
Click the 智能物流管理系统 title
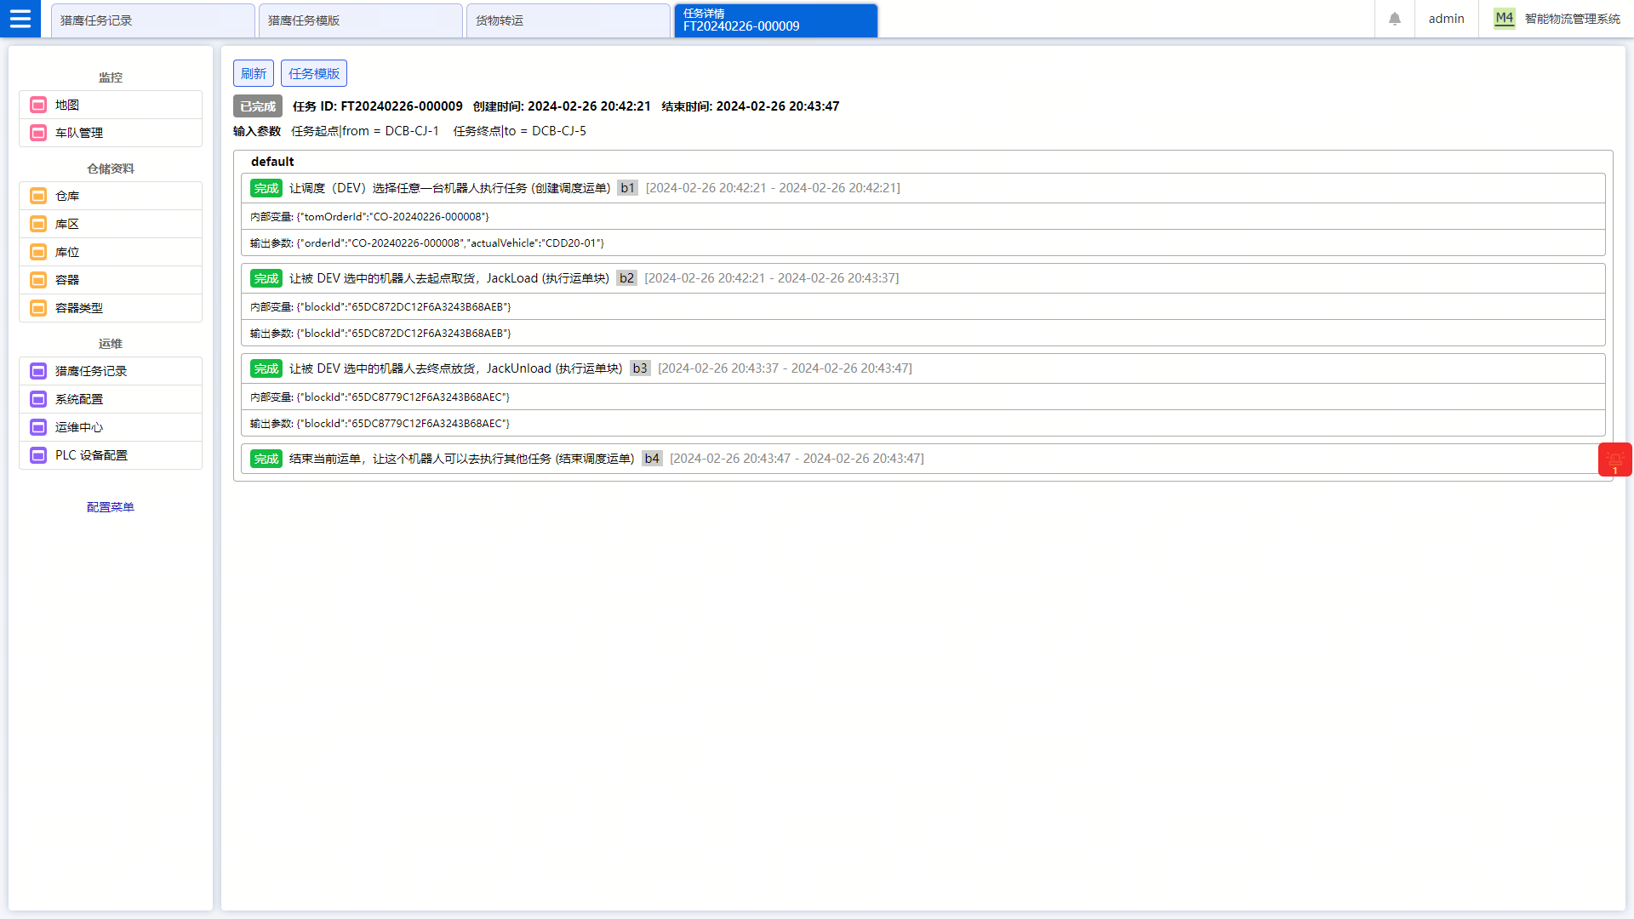(x=1573, y=19)
